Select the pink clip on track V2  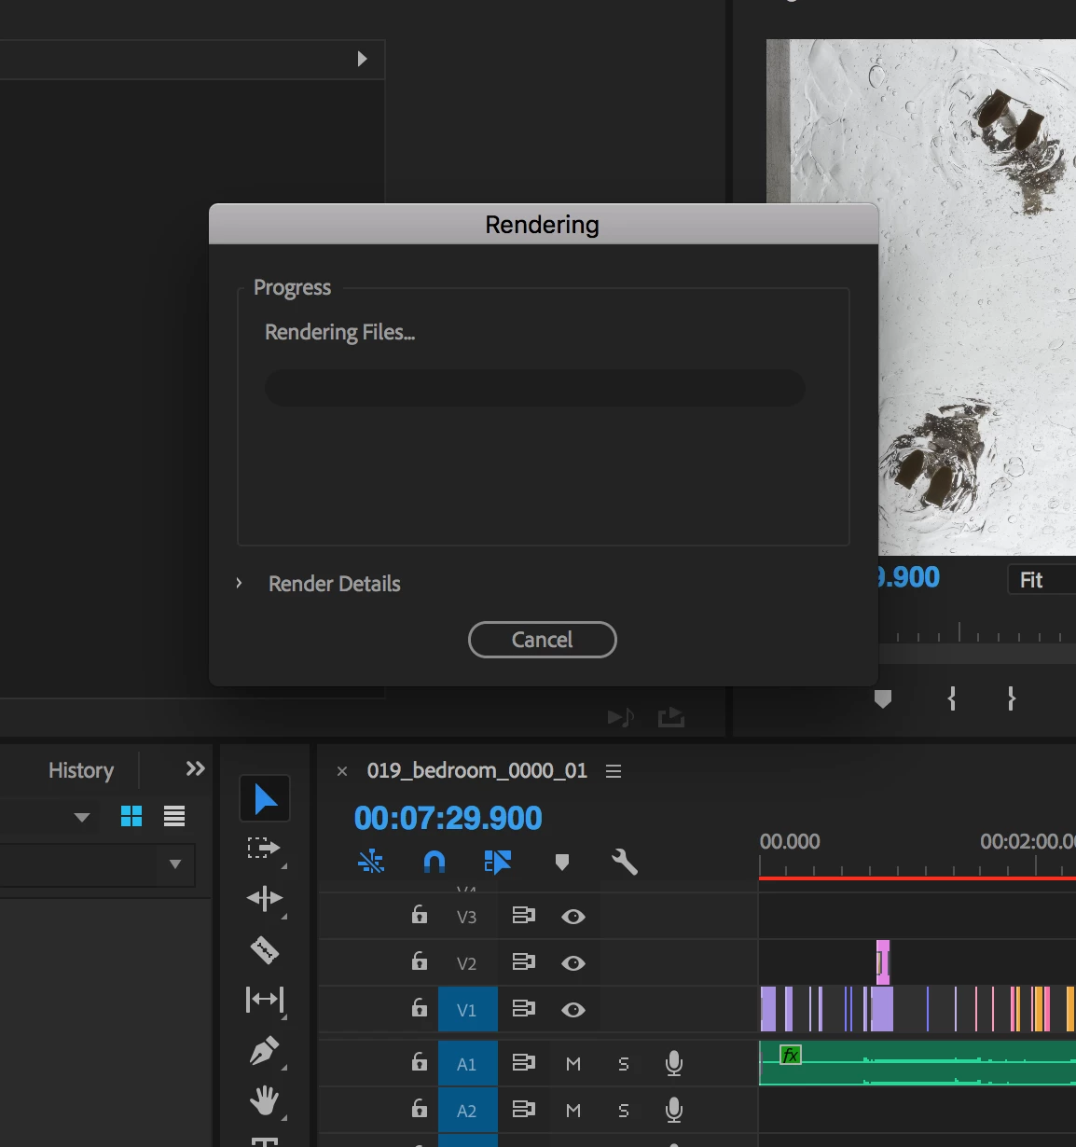pos(883,962)
